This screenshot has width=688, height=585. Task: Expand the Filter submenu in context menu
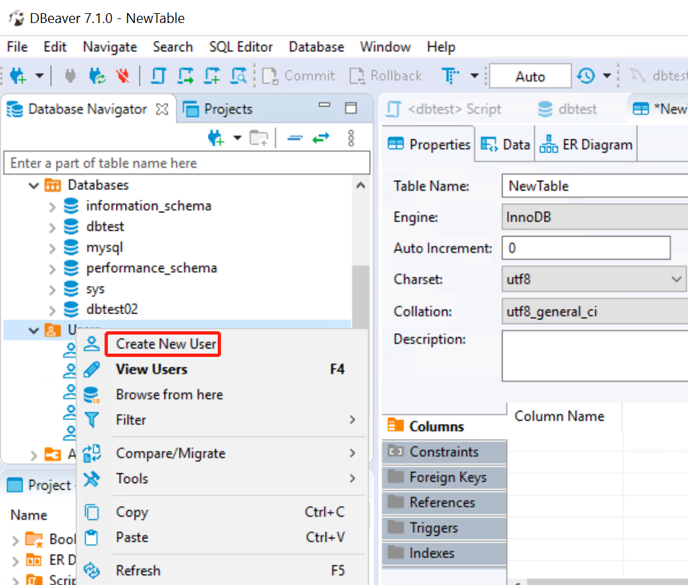coord(352,419)
